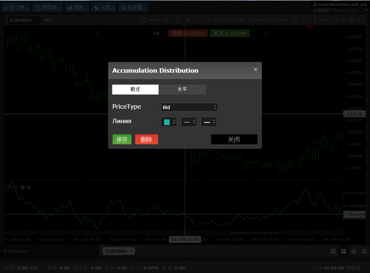Expand the bottom panel arrow
Screen dimensions: 370x273
184,259
